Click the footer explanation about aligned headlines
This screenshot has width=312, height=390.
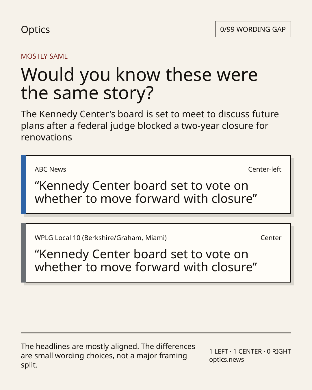tap(108, 356)
